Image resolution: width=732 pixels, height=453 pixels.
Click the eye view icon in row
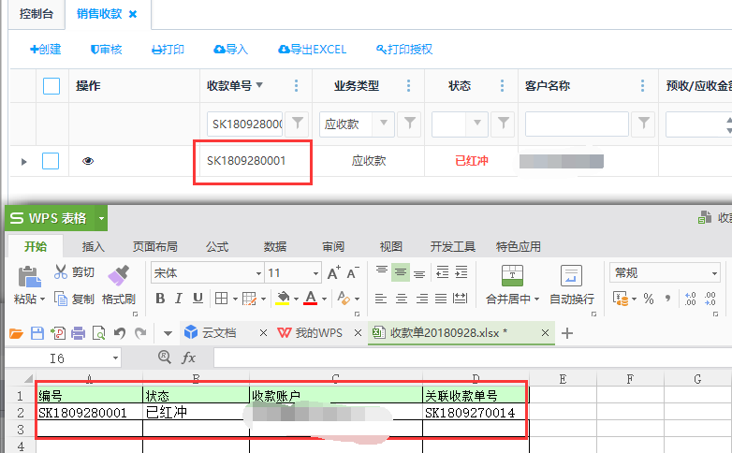pyautogui.click(x=88, y=161)
